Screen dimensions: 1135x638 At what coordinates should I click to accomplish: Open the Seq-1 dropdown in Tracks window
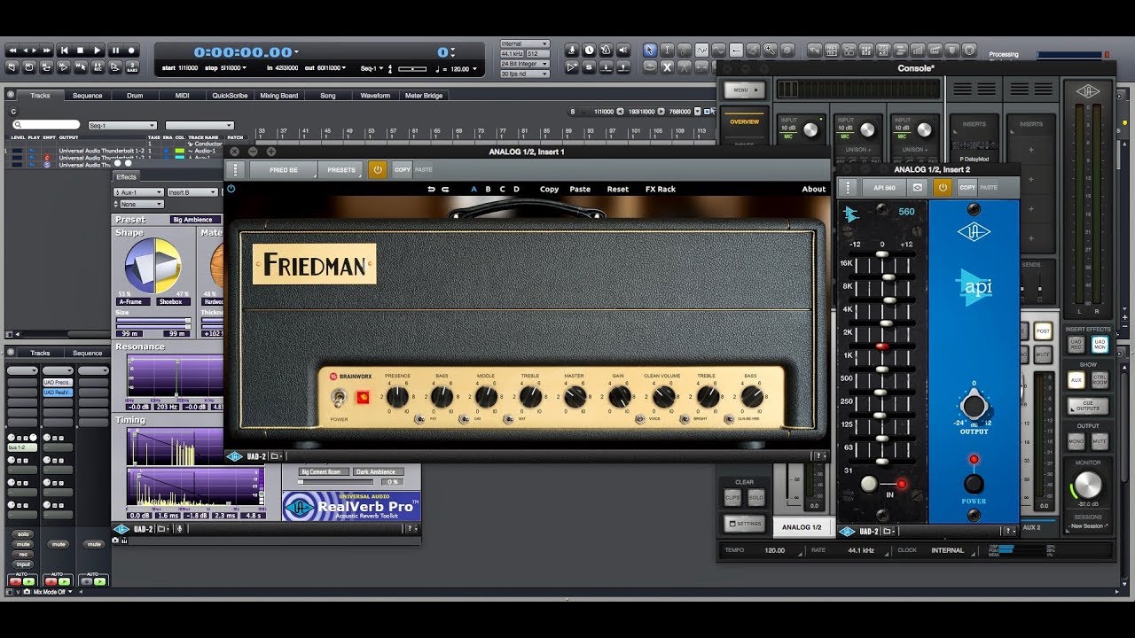tap(122, 125)
